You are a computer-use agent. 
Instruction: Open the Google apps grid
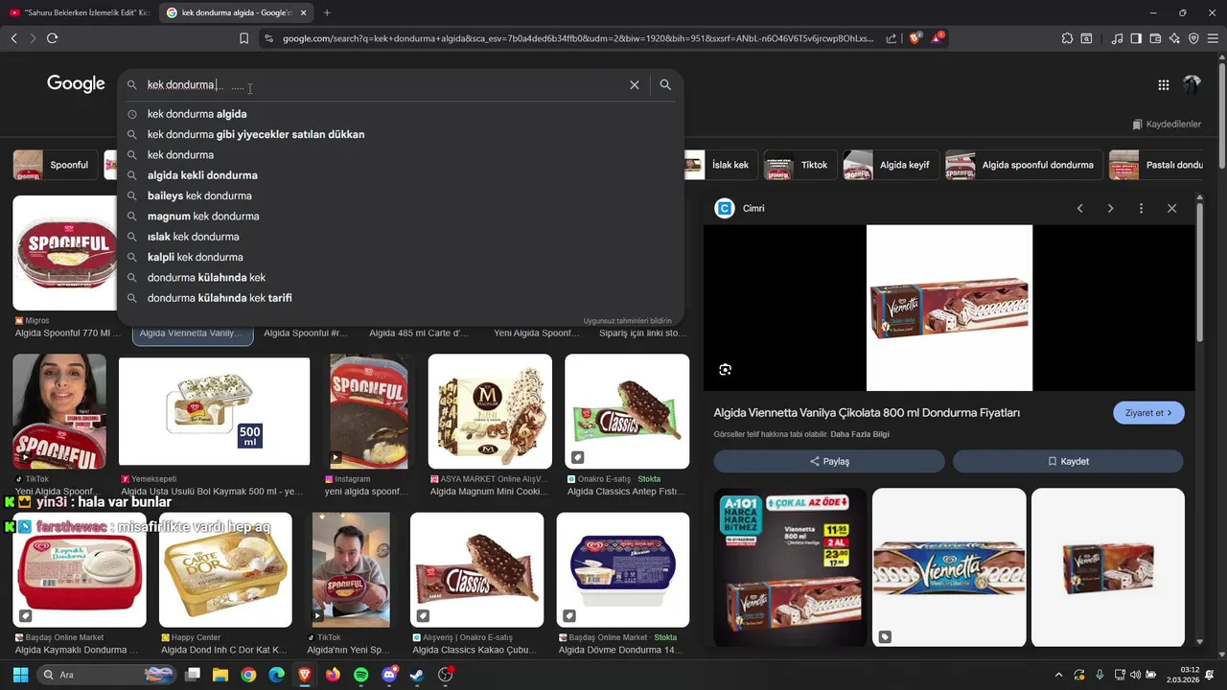tap(1163, 85)
